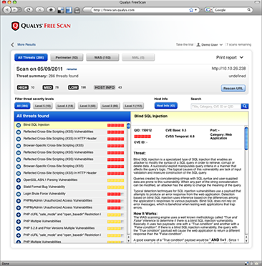The image size is (262, 266).
Task: Click the Qualys Free Scan logo
Action: pos(41,26)
